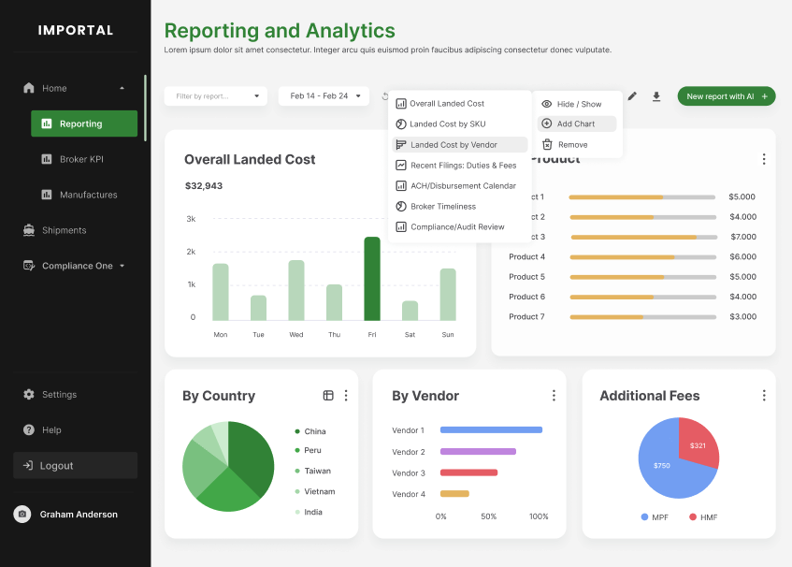Open the Filter by report dropdown
792x567 pixels.
[x=215, y=95]
